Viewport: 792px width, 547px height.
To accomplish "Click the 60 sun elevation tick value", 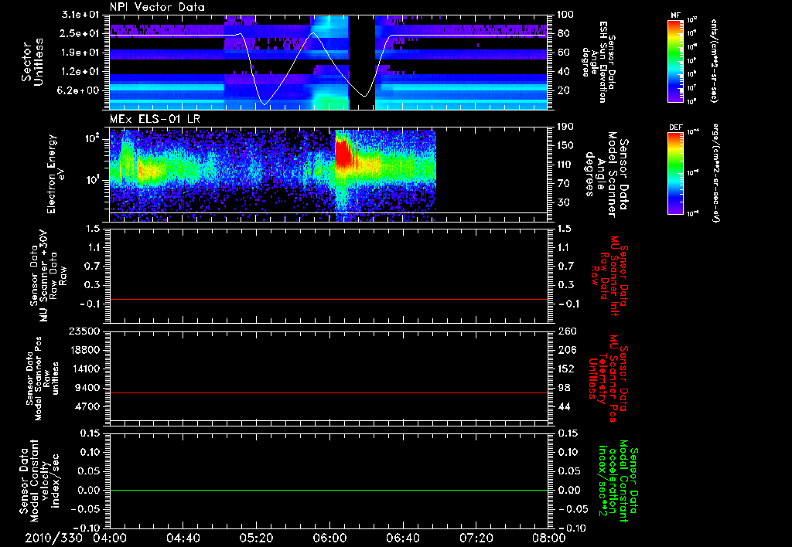I will (x=564, y=53).
